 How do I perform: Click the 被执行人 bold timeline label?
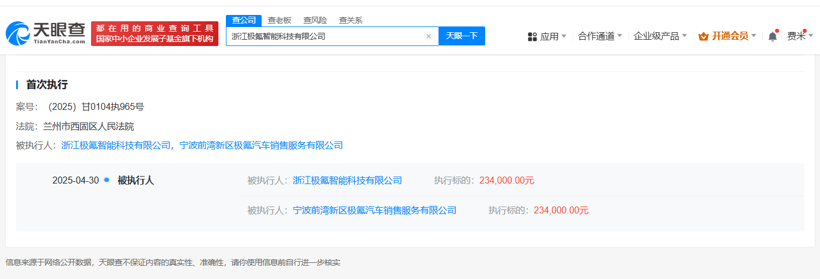point(136,181)
